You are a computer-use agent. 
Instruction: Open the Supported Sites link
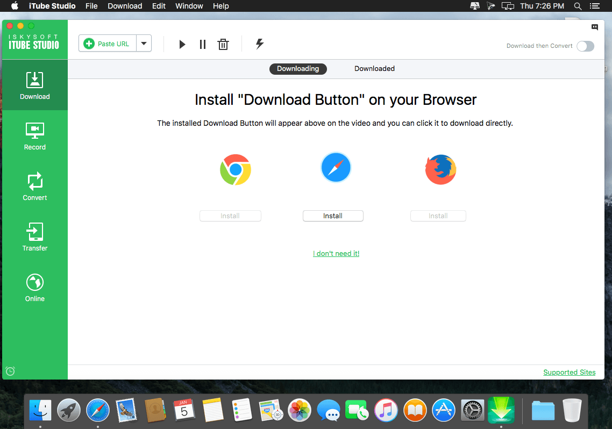(570, 373)
